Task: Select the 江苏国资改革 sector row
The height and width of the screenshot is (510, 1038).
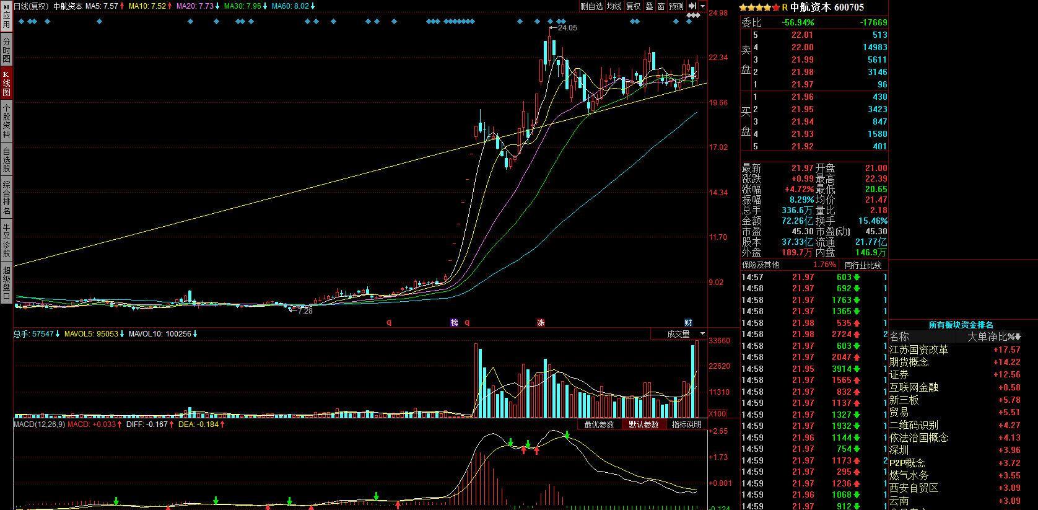Action: [x=956, y=350]
